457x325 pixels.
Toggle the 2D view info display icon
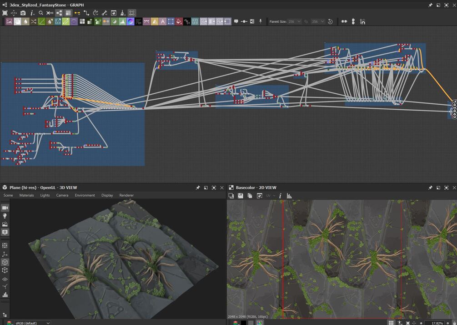pyautogui.click(x=280, y=196)
